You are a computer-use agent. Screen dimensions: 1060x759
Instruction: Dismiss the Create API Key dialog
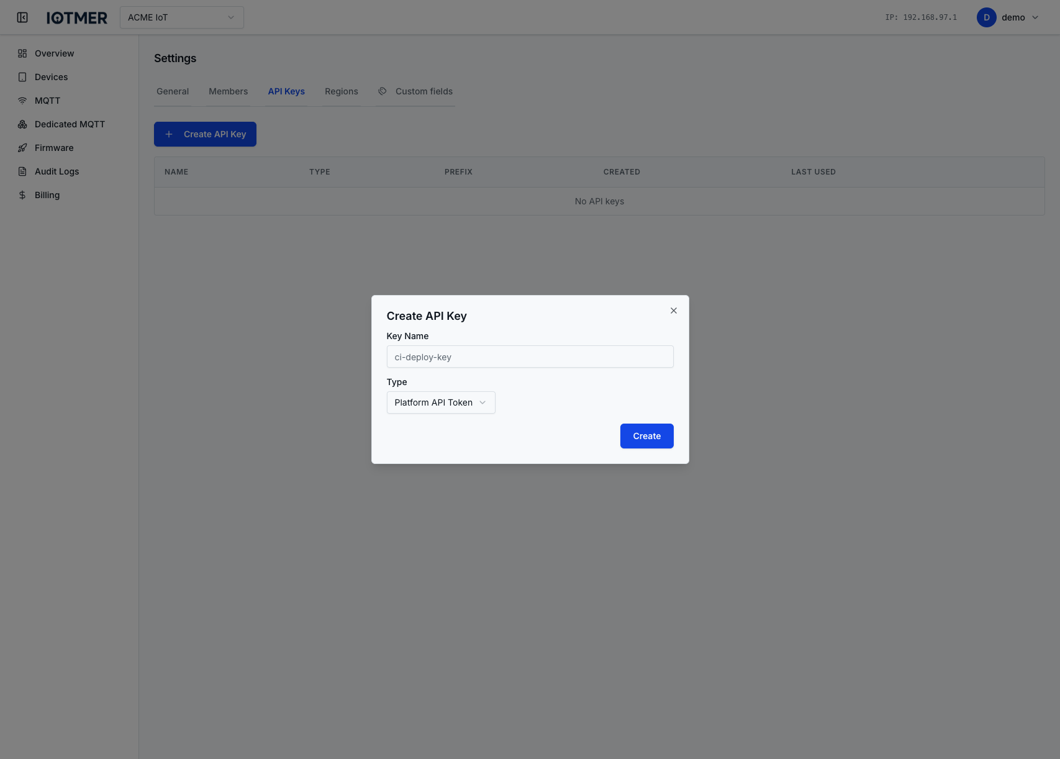point(673,311)
